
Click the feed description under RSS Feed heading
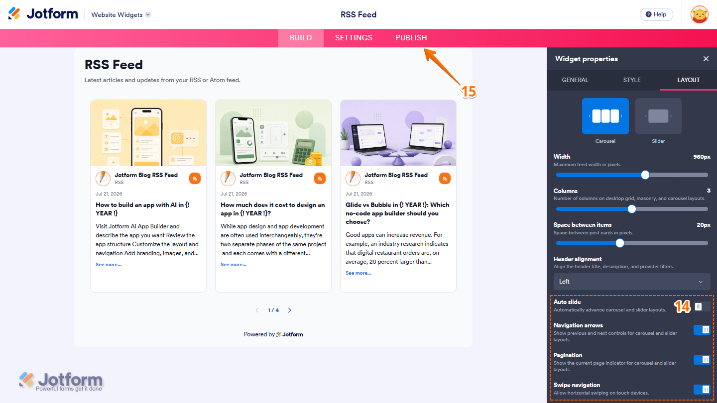[162, 80]
